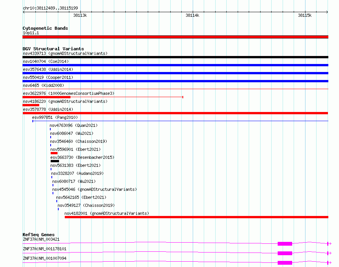The image size is (339, 267).
Task: Open the RefSeq Genes track heading
Action: pos(38,235)
